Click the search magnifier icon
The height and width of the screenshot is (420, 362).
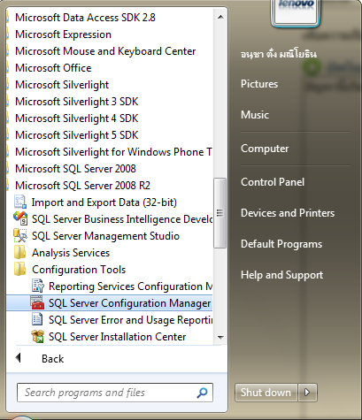pos(202,393)
